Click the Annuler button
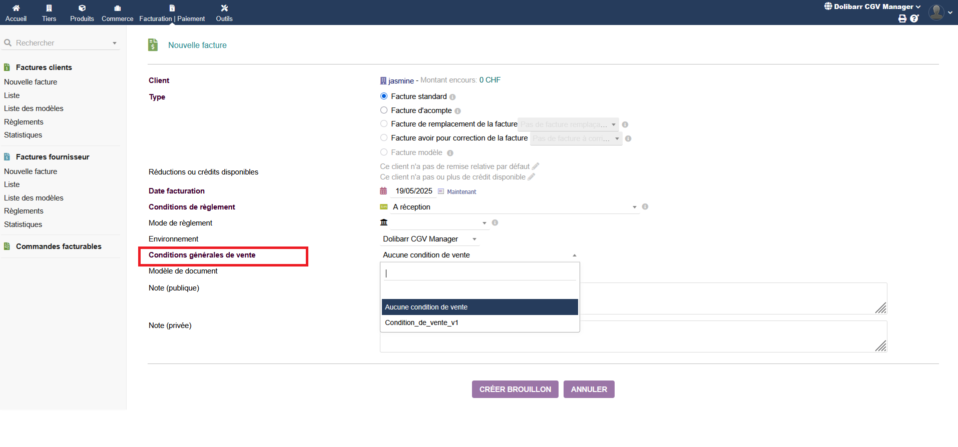The height and width of the screenshot is (447, 958). coord(589,389)
